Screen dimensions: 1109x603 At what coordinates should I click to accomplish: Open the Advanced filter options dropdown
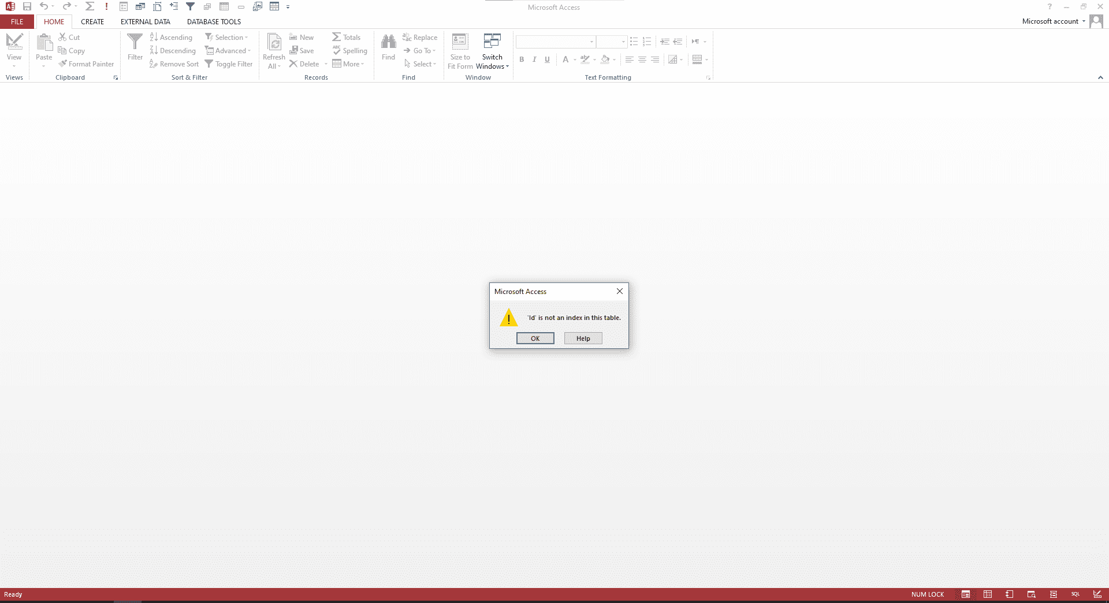pyautogui.click(x=228, y=50)
